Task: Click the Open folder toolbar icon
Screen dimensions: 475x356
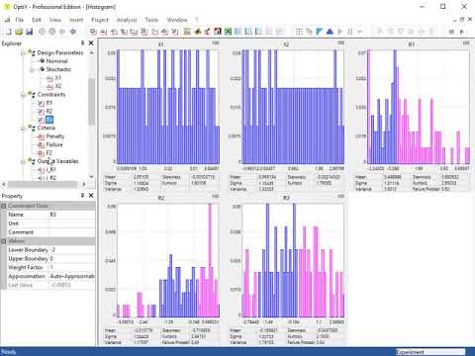Action: 19,32
